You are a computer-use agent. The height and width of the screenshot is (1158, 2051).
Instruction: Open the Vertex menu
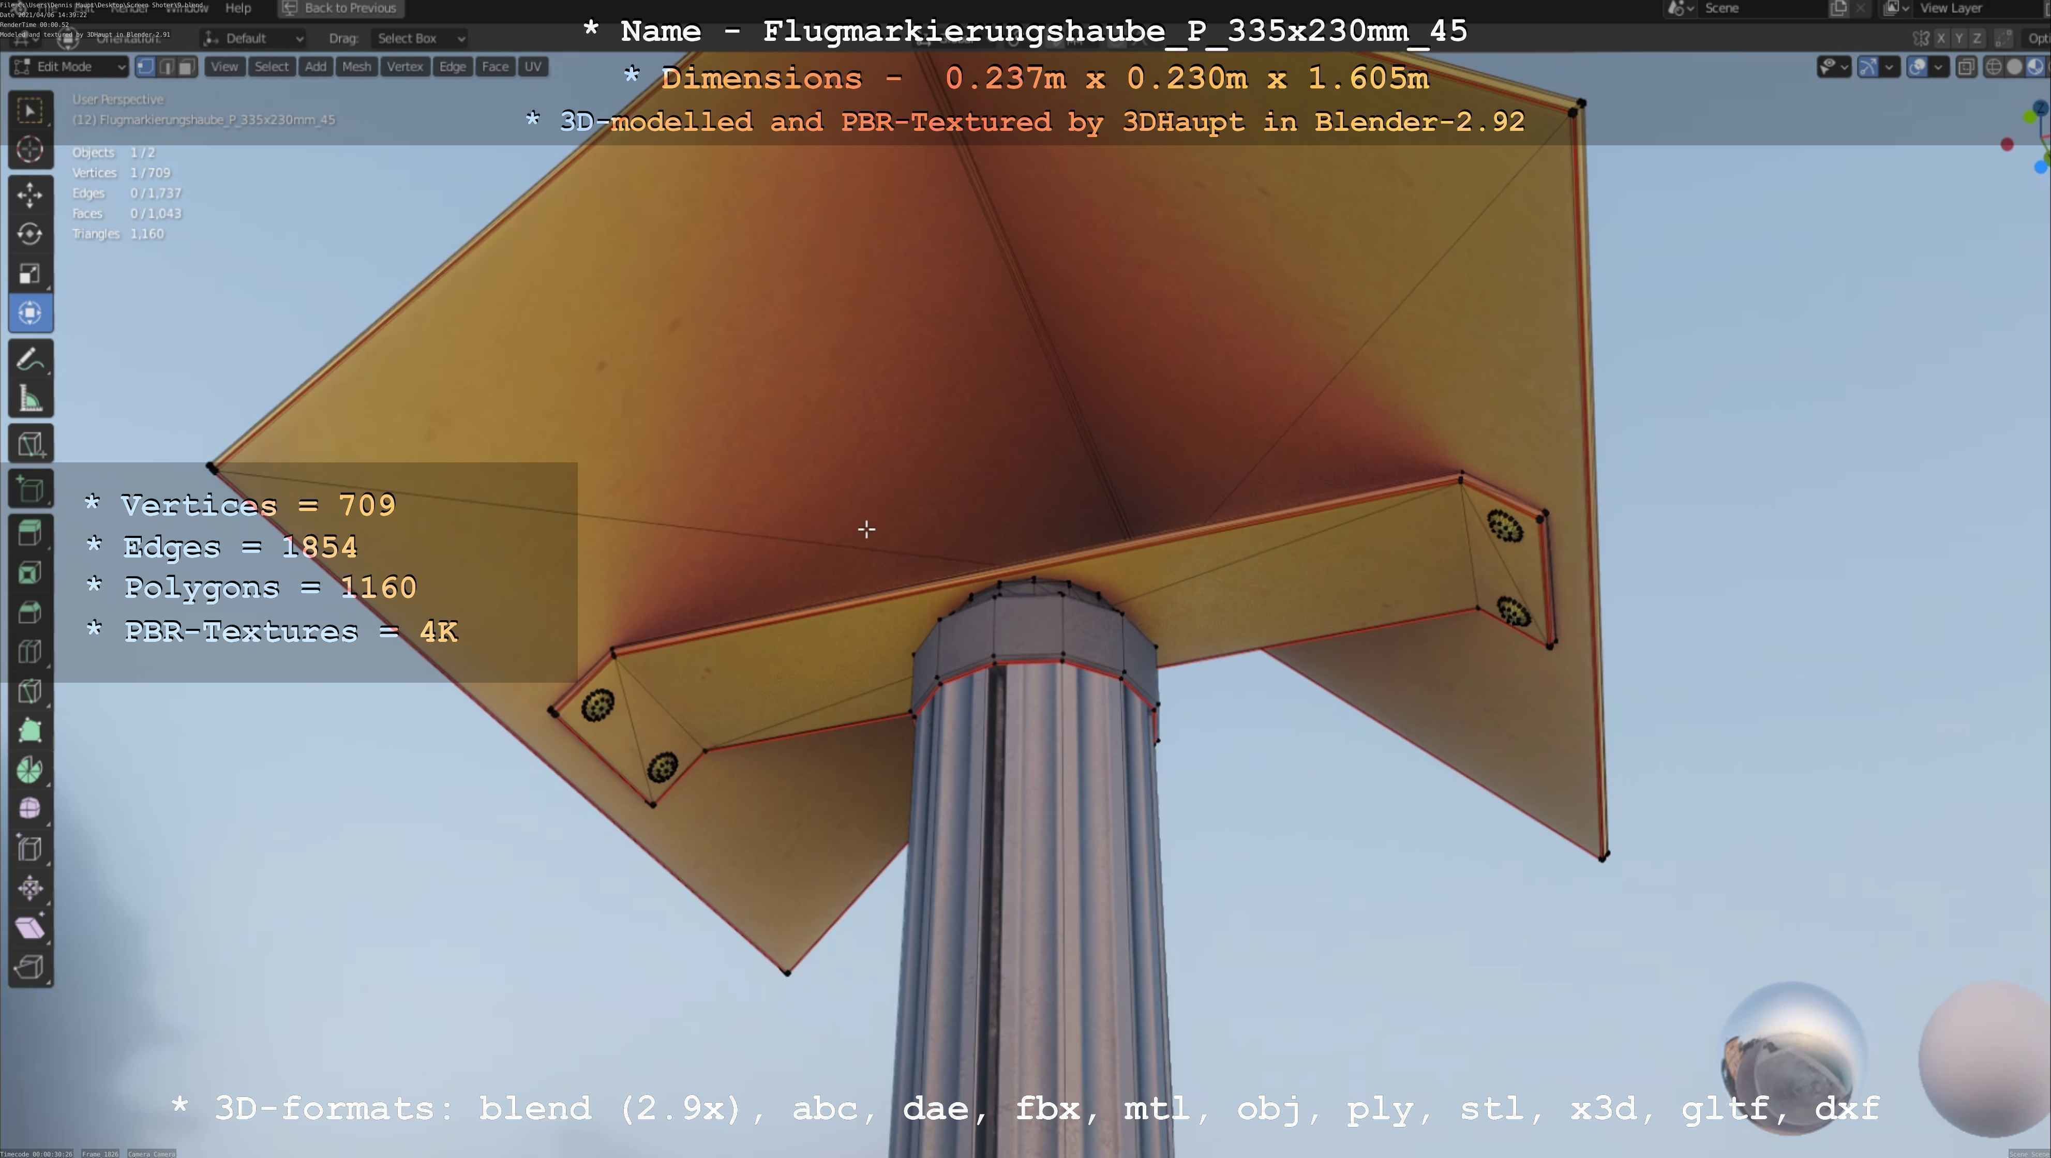tap(405, 67)
